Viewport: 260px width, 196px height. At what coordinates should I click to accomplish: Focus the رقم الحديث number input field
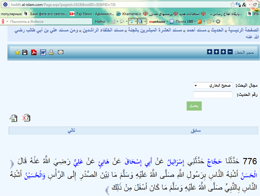(x=213, y=95)
